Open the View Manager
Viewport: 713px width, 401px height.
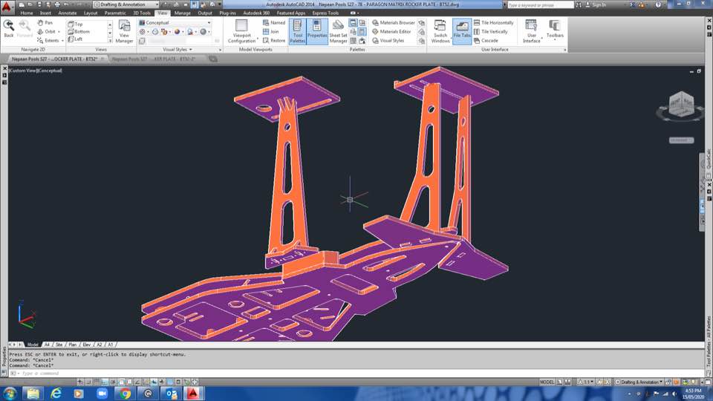[x=124, y=30]
